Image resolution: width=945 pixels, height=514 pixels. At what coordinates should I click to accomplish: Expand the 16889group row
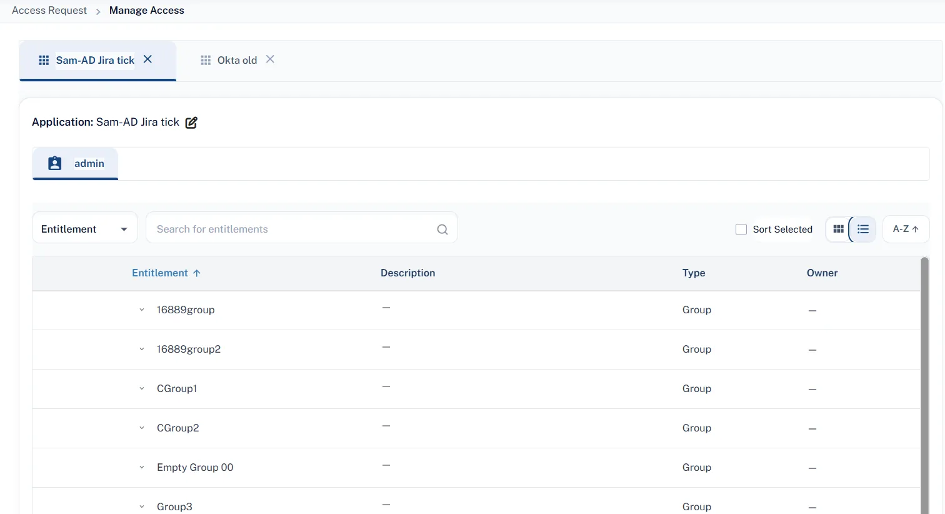pos(142,310)
